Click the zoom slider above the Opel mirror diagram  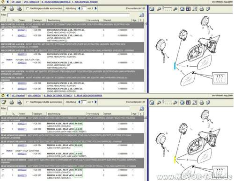tap(167, 9)
